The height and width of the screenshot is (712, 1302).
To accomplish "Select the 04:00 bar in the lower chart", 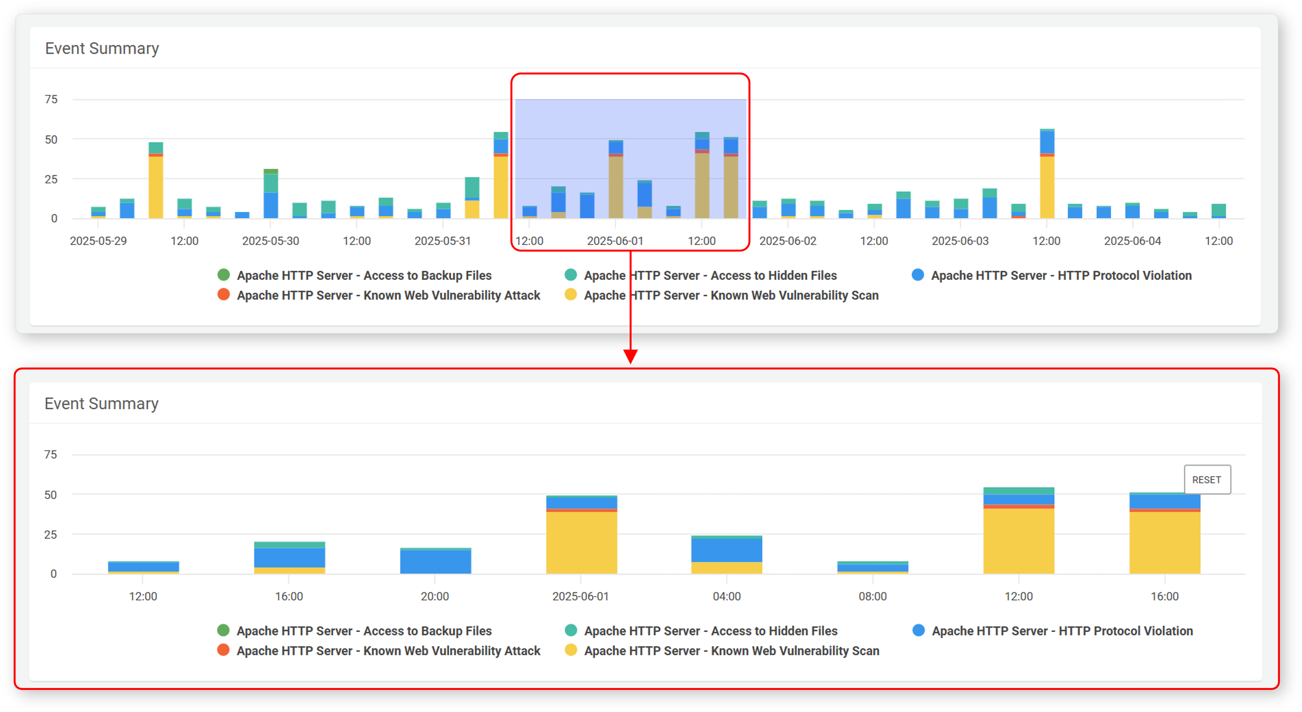I will point(726,554).
